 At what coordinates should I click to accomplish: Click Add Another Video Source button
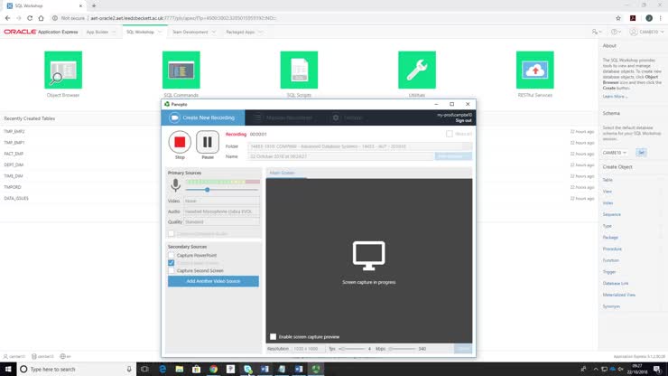click(213, 281)
